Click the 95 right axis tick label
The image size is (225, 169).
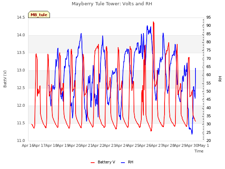point(208,18)
